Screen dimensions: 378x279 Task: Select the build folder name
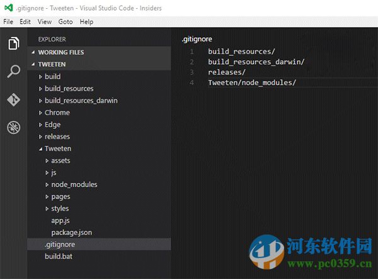point(52,77)
